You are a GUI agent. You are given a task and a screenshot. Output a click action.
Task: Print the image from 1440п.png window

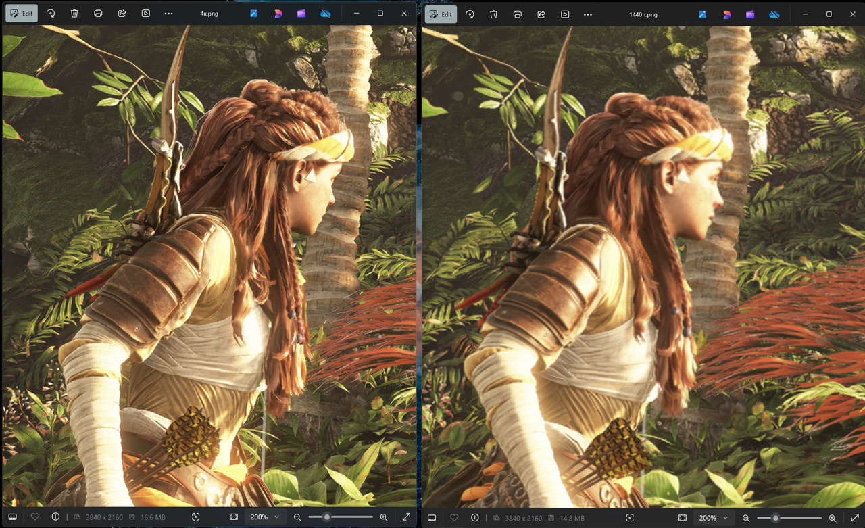(518, 14)
